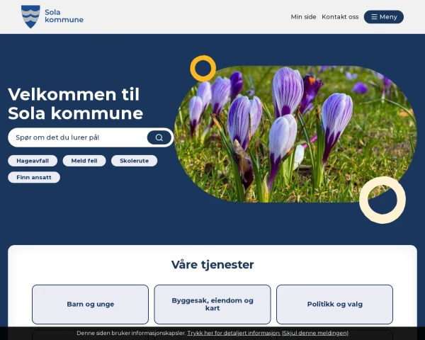Open the Meny hamburger button

(383, 17)
